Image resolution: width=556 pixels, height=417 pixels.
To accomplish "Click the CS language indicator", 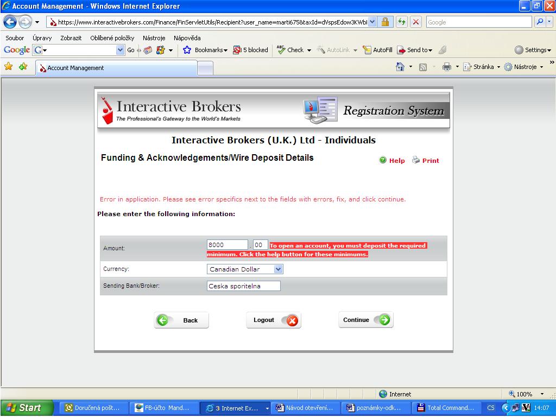I will tap(491, 408).
